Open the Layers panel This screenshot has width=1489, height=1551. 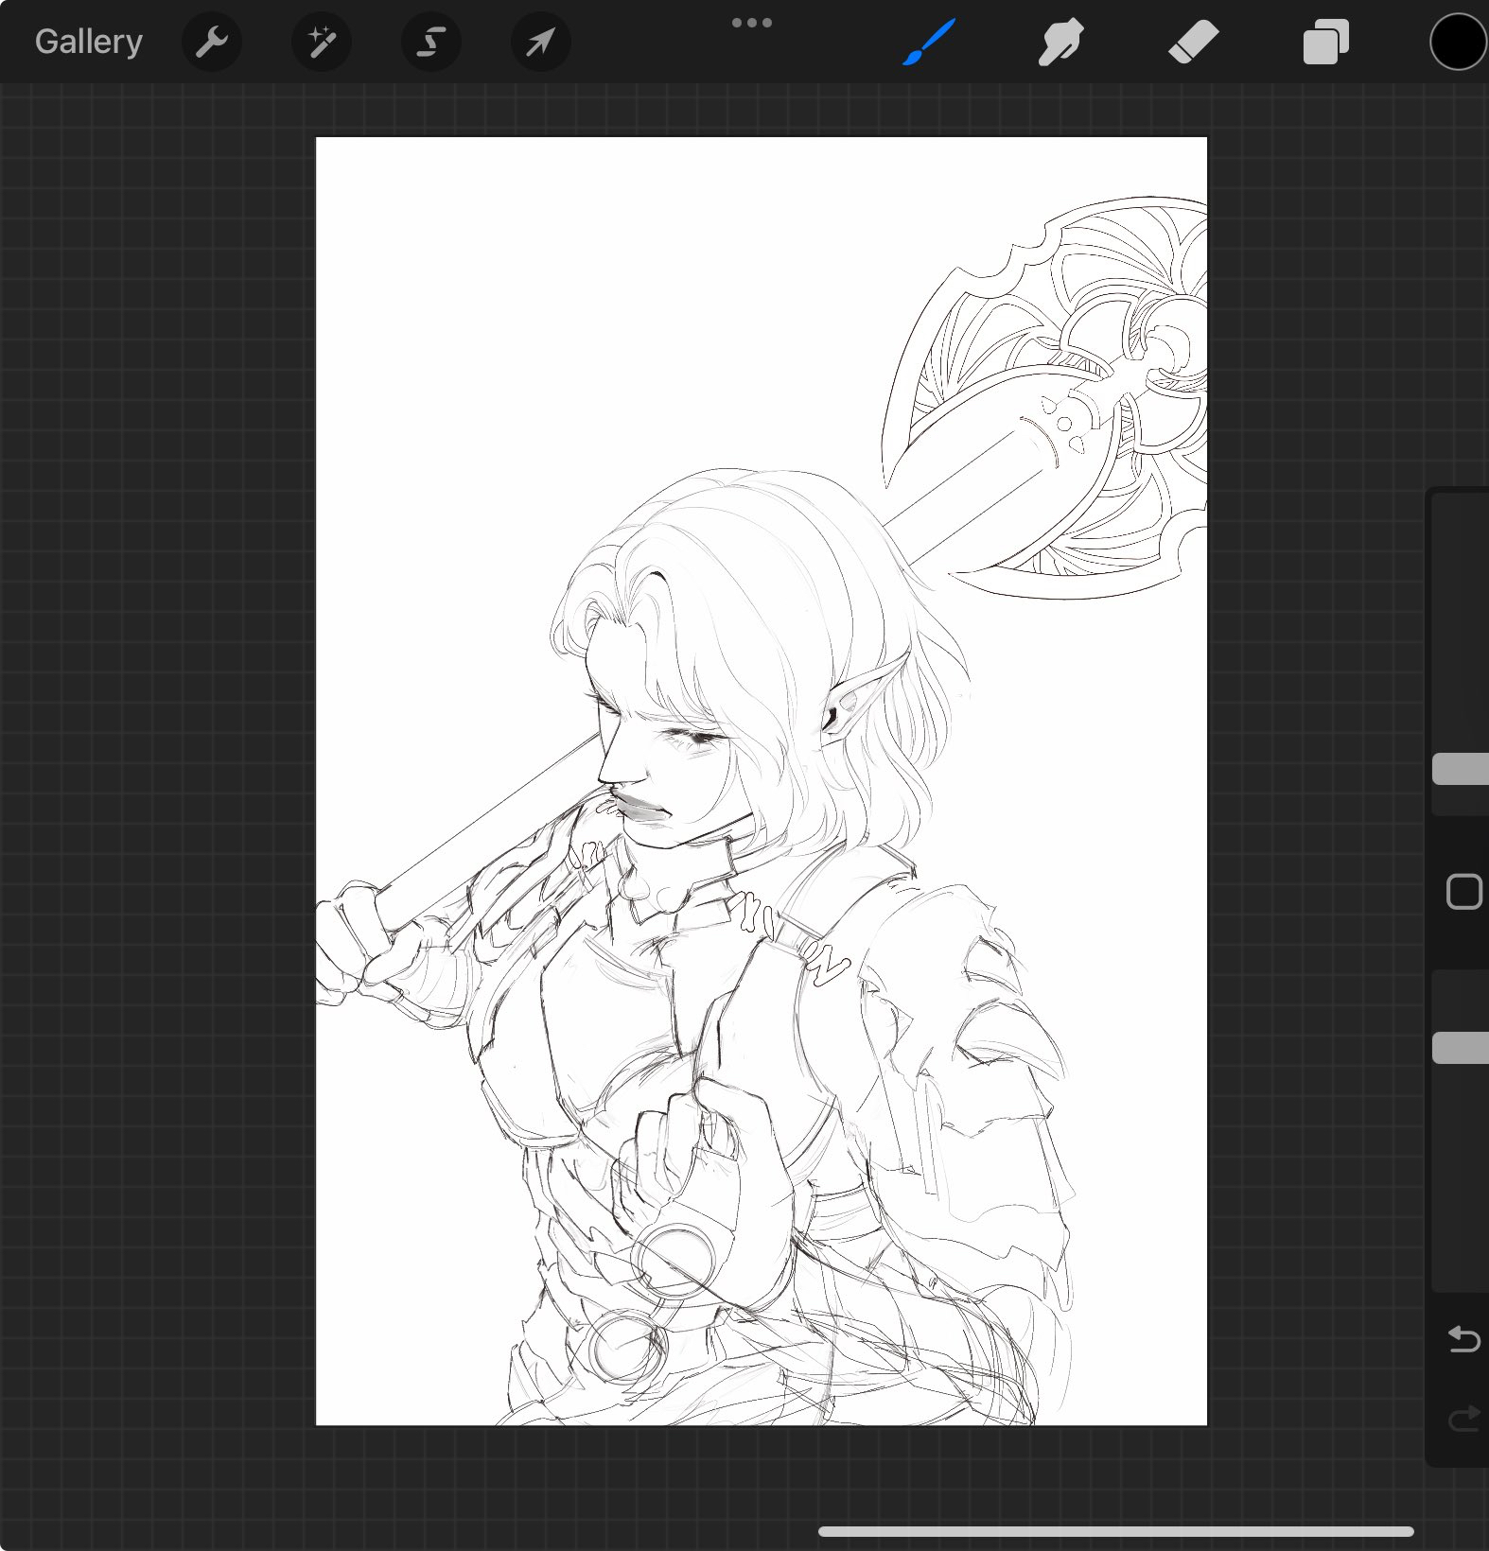[1325, 43]
